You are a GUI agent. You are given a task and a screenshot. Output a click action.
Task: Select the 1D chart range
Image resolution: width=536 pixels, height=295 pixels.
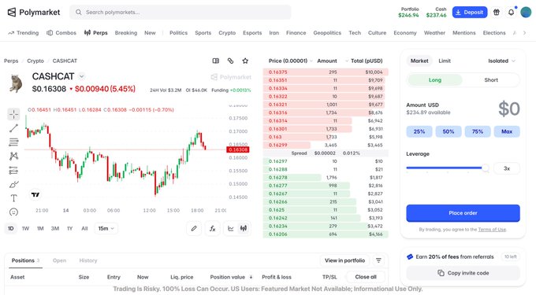[x=10, y=228]
